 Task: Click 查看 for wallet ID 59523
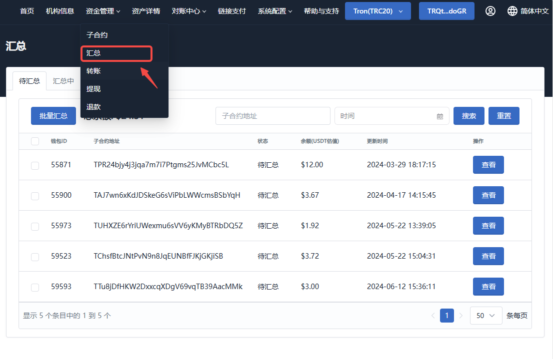tap(488, 256)
